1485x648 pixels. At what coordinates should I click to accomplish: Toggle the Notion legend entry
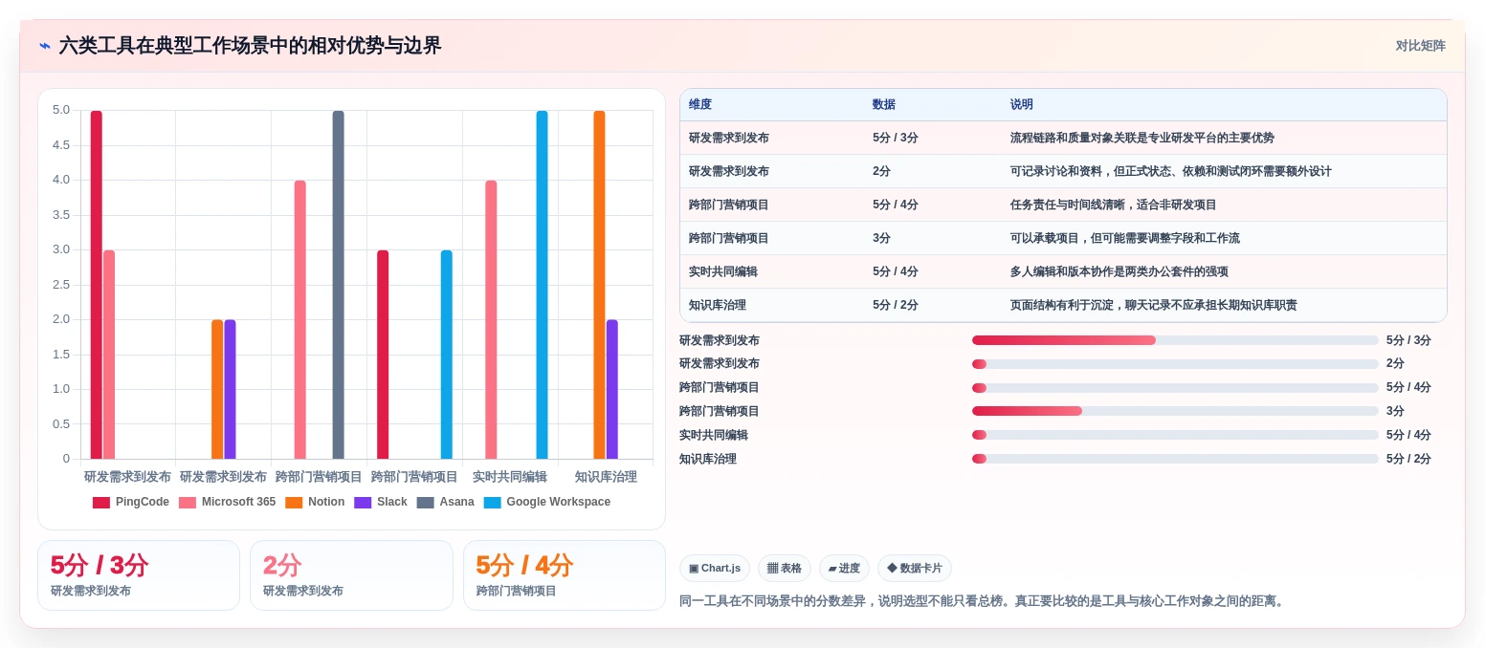315,503
